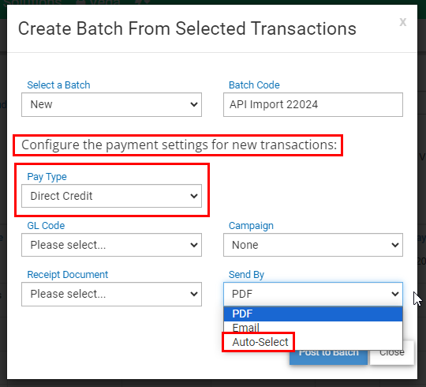426x387 pixels.
Task: Click the Batch Code field containing API Import 22024
Action: point(313,105)
